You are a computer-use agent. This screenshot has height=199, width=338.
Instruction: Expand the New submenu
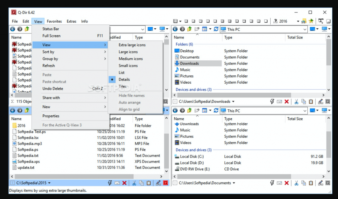[x=70, y=107]
